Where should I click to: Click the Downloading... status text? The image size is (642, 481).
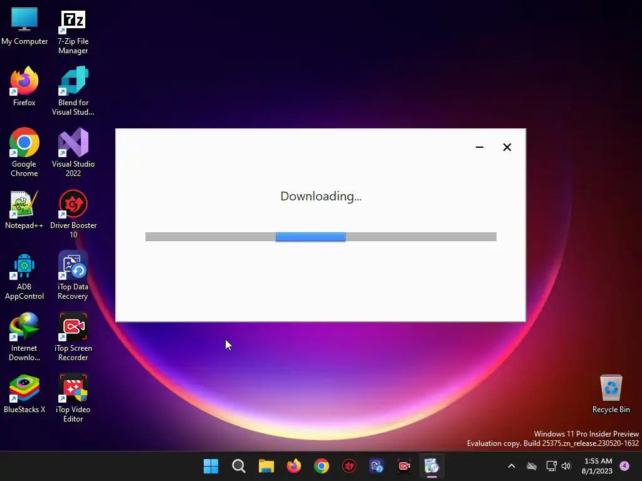click(321, 196)
